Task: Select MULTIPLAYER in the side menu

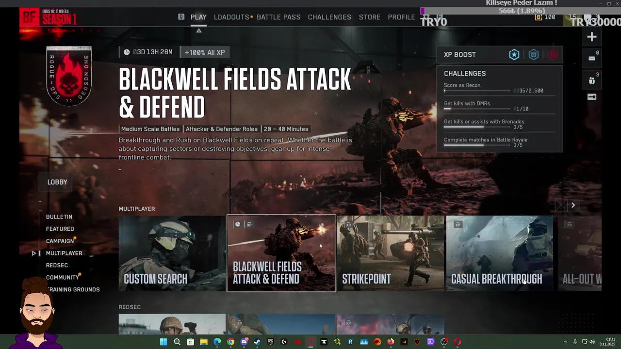Action: 64,253
